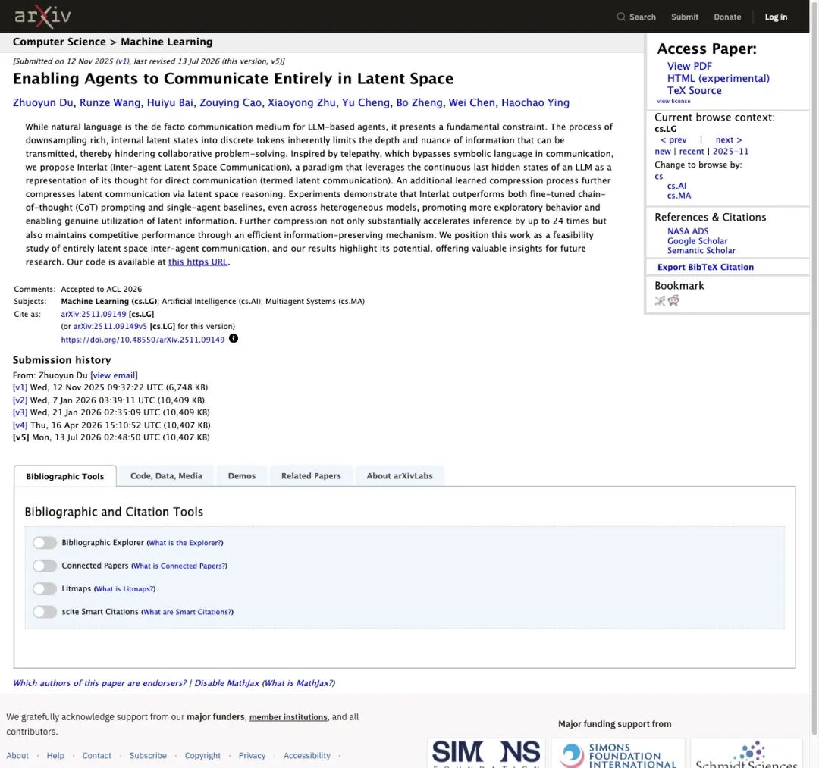Click the search magnifier icon in header
This screenshot has height=768, width=819.
(620, 17)
